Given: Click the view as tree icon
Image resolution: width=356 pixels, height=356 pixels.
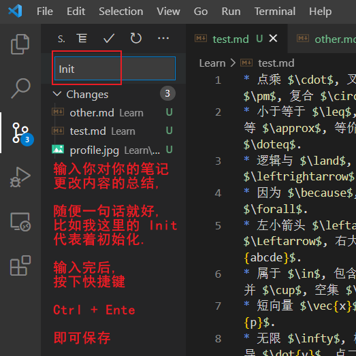Looking at the screenshot, I should 82,38.
